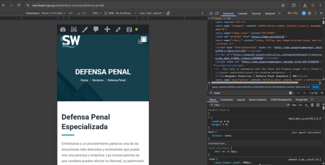Switch to the Layout tab
The image size is (325, 165).
(x=241, y=100)
